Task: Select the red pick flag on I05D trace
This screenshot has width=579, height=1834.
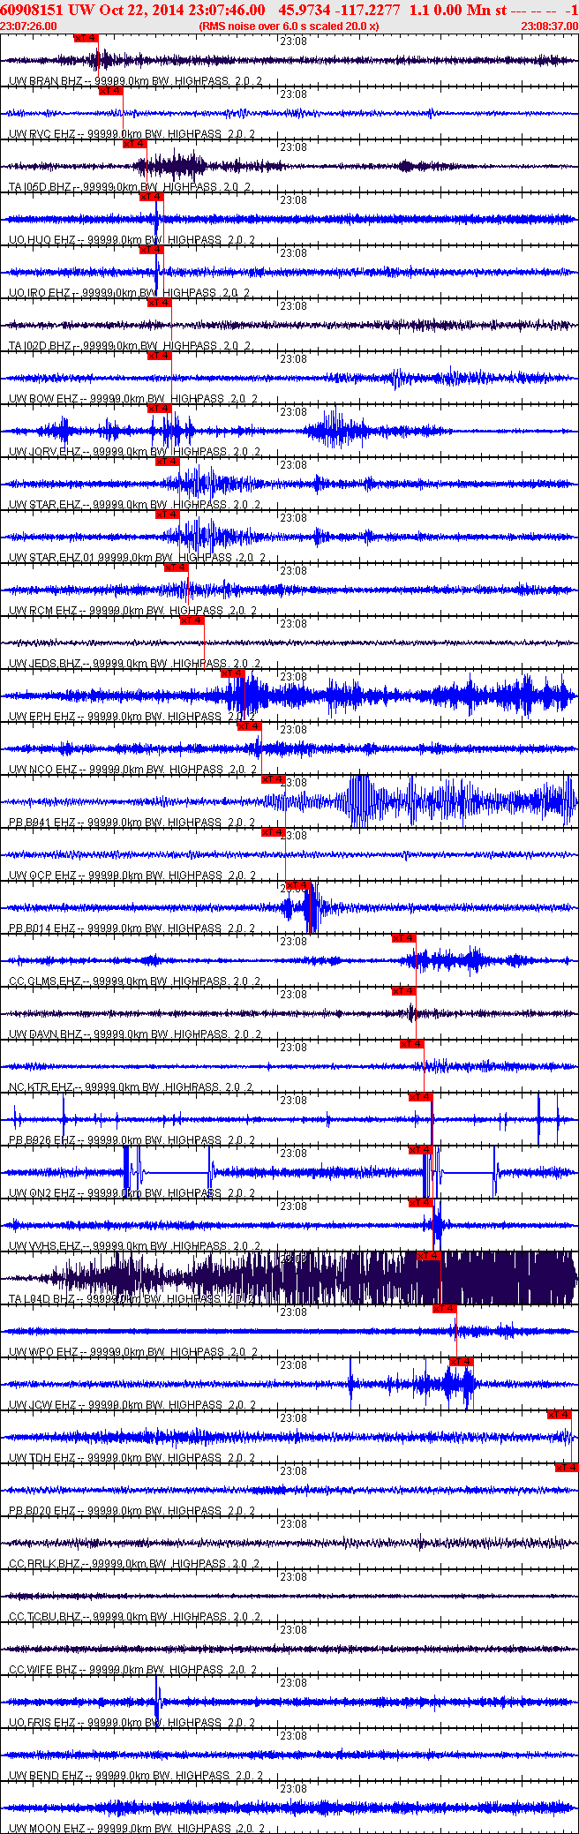Action: click(x=135, y=144)
